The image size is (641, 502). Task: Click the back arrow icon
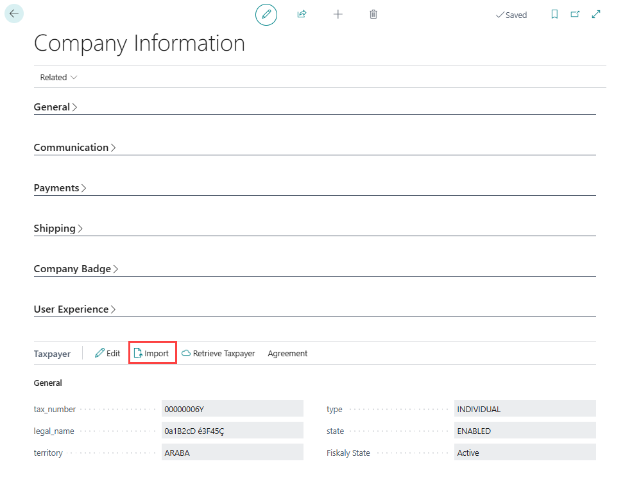[x=14, y=13]
